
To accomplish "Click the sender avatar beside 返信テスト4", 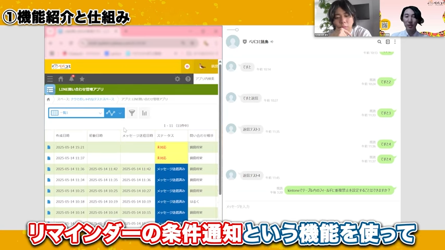I will point(231,175).
